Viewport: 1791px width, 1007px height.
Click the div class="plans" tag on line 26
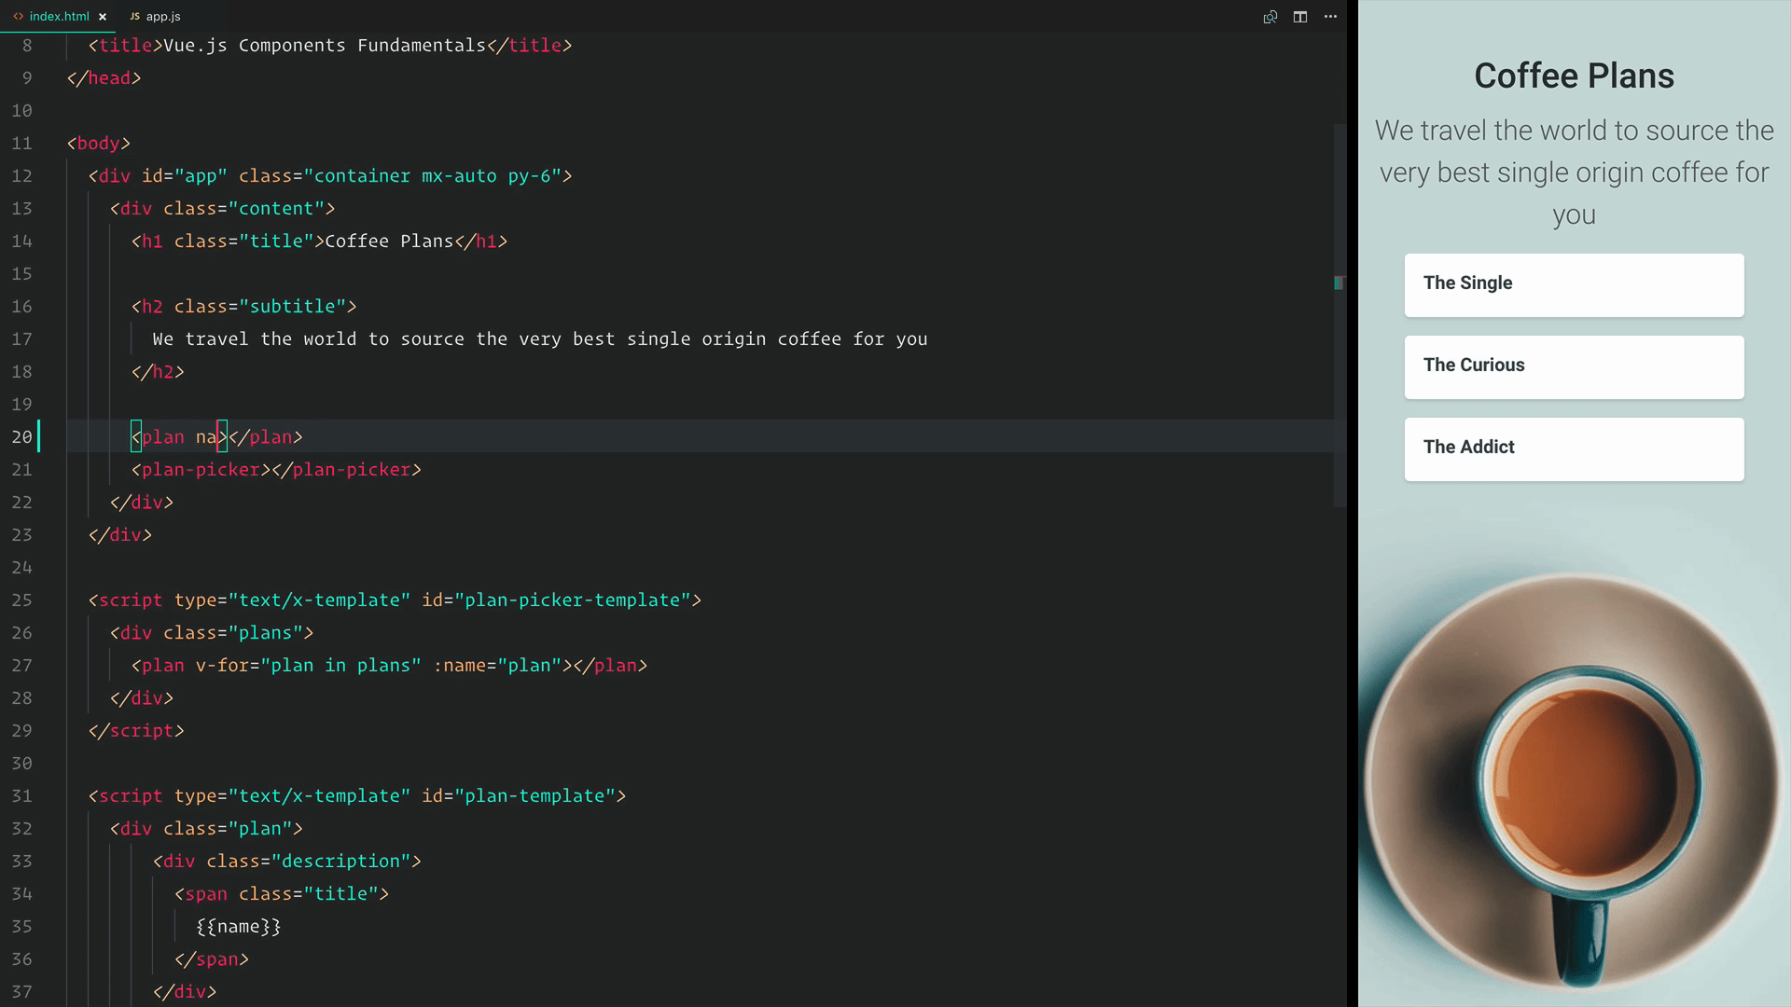212,632
